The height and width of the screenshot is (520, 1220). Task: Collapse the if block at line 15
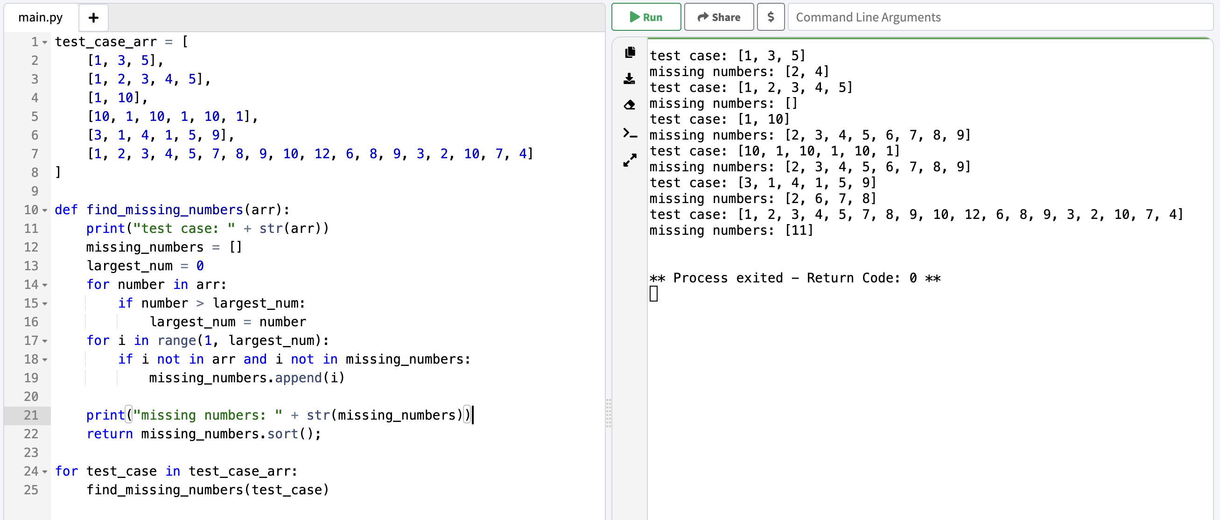pyautogui.click(x=44, y=304)
